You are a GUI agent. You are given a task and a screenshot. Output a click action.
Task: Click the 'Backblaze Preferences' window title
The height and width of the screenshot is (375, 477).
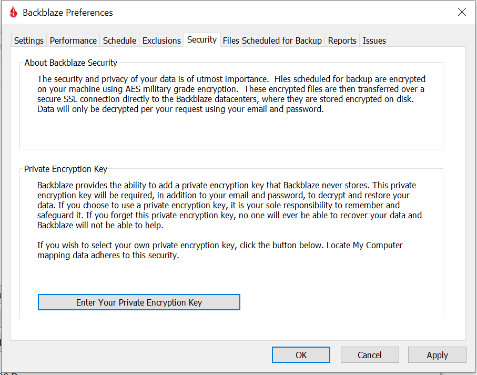click(x=68, y=13)
